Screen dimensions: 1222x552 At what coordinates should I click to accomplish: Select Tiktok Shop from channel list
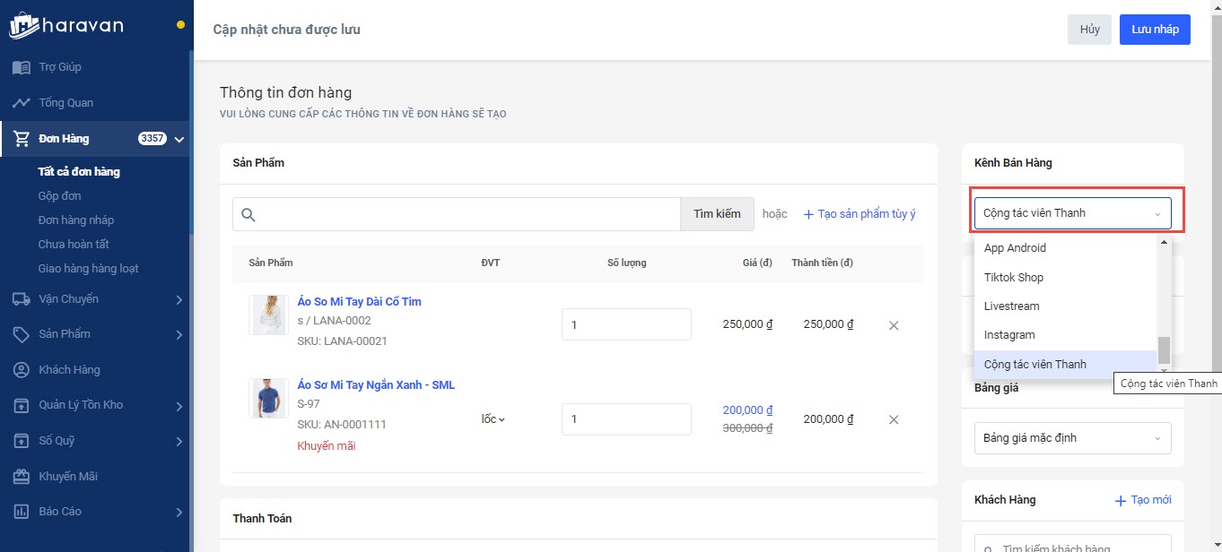(x=1014, y=278)
